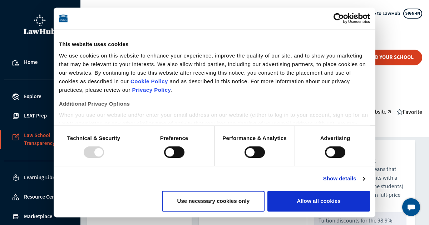Click the Law School Transparency icon
Viewport: 429px width, 225px height.
[15, 137]
